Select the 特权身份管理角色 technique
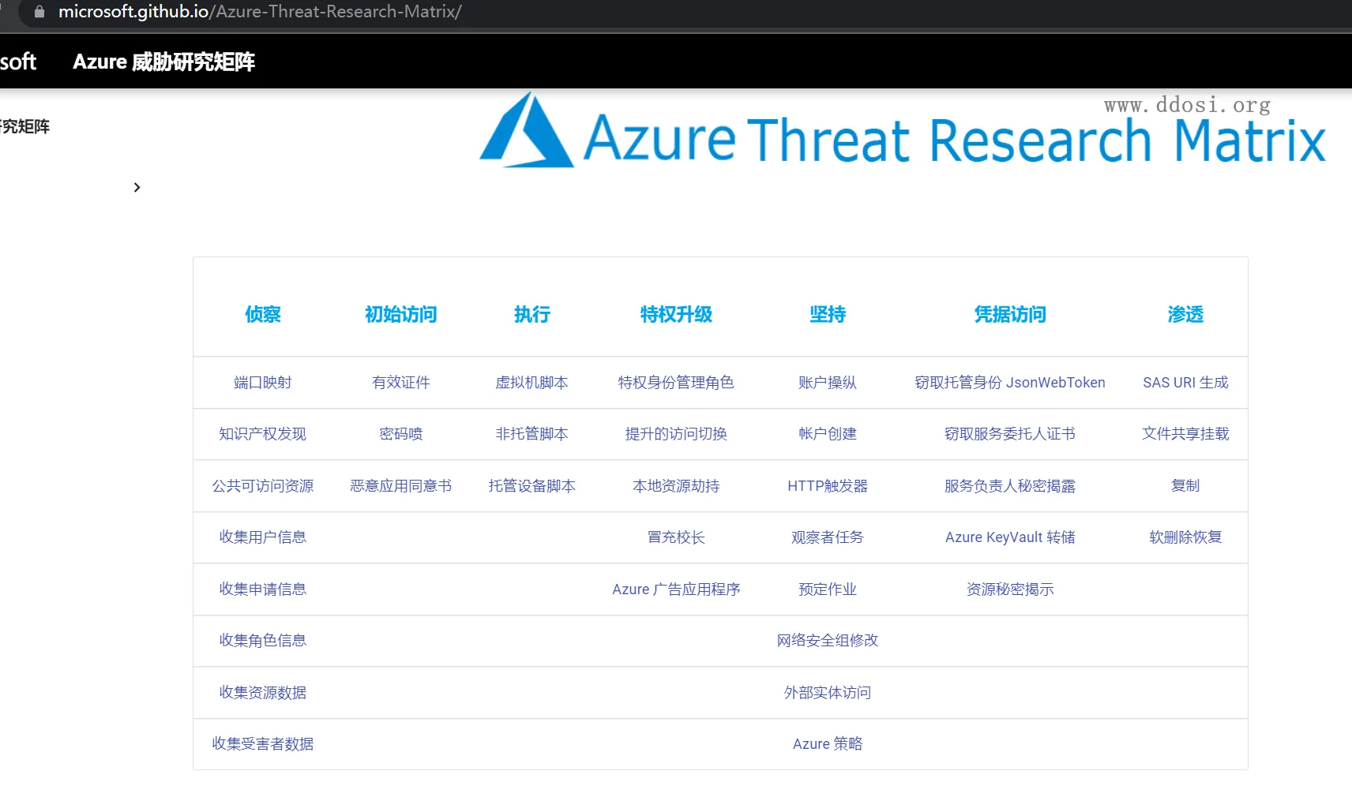The image size is (1352, 797). [x=676, y=383]
